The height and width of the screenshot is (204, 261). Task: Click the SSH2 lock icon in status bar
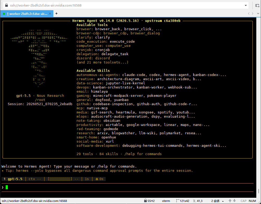(145, 201)
